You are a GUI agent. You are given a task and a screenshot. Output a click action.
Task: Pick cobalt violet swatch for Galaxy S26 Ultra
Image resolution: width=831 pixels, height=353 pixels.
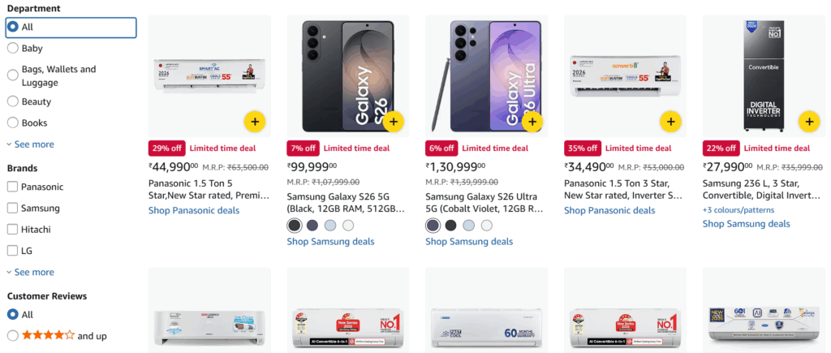coord(433,226)
